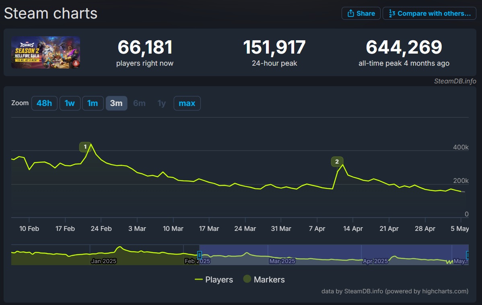Screen dimensions: 482x305
Task: Open Compare with others dialog
Action: click(x=429, y=13)
